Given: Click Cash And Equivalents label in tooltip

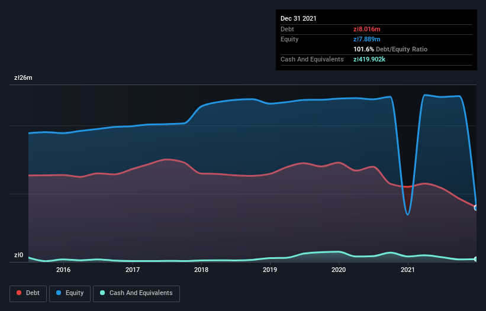Looking at the screenshot, I should coord(312,59).
